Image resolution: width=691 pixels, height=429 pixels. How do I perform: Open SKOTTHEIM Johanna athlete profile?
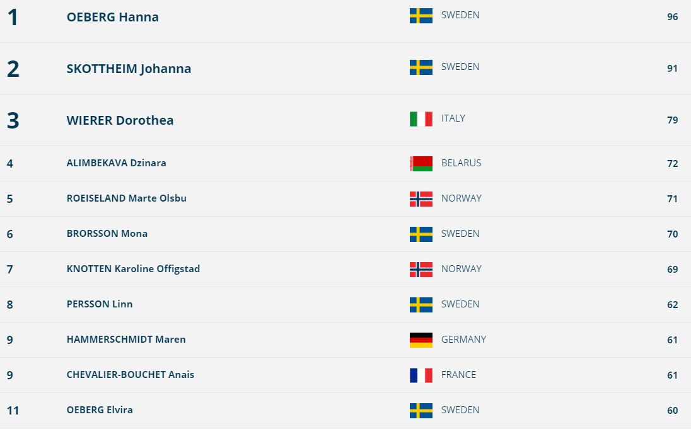[x=129, y=69]
